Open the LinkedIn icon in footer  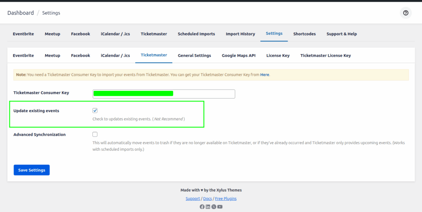208,207
